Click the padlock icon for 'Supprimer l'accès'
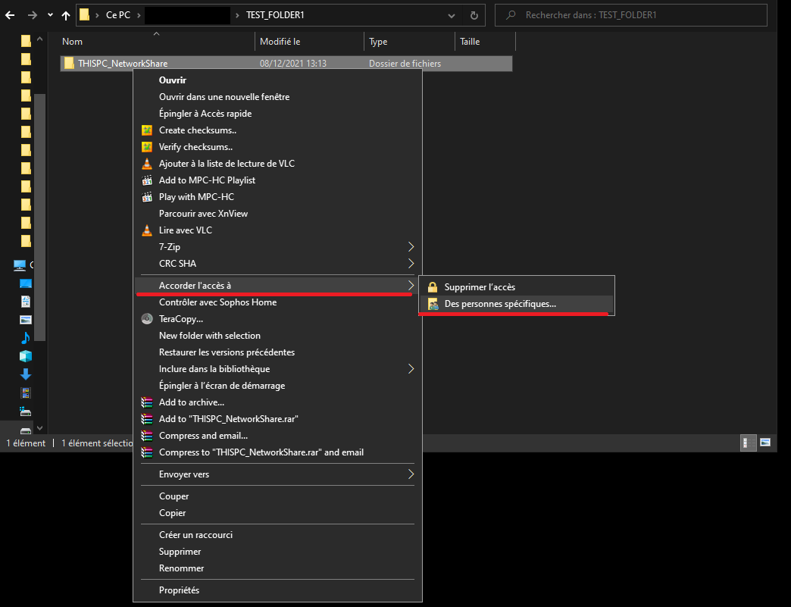The image size is (791, 607). (433, 287)
